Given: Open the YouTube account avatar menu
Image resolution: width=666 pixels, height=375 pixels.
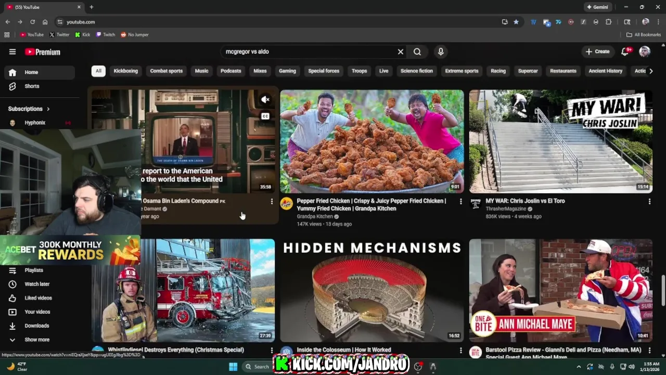Looking at the screenshot, I should point(645,52).
